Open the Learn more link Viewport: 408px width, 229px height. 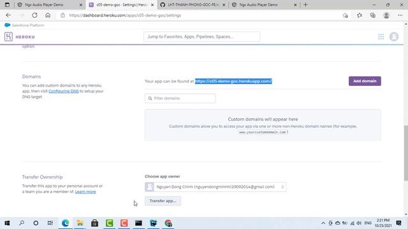(x=85, y=191)
